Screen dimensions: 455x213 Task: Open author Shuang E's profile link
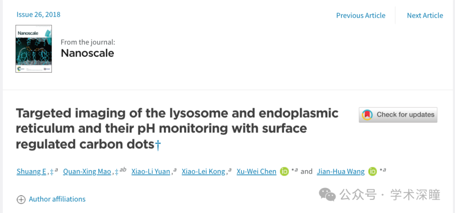tap(31, 171)
